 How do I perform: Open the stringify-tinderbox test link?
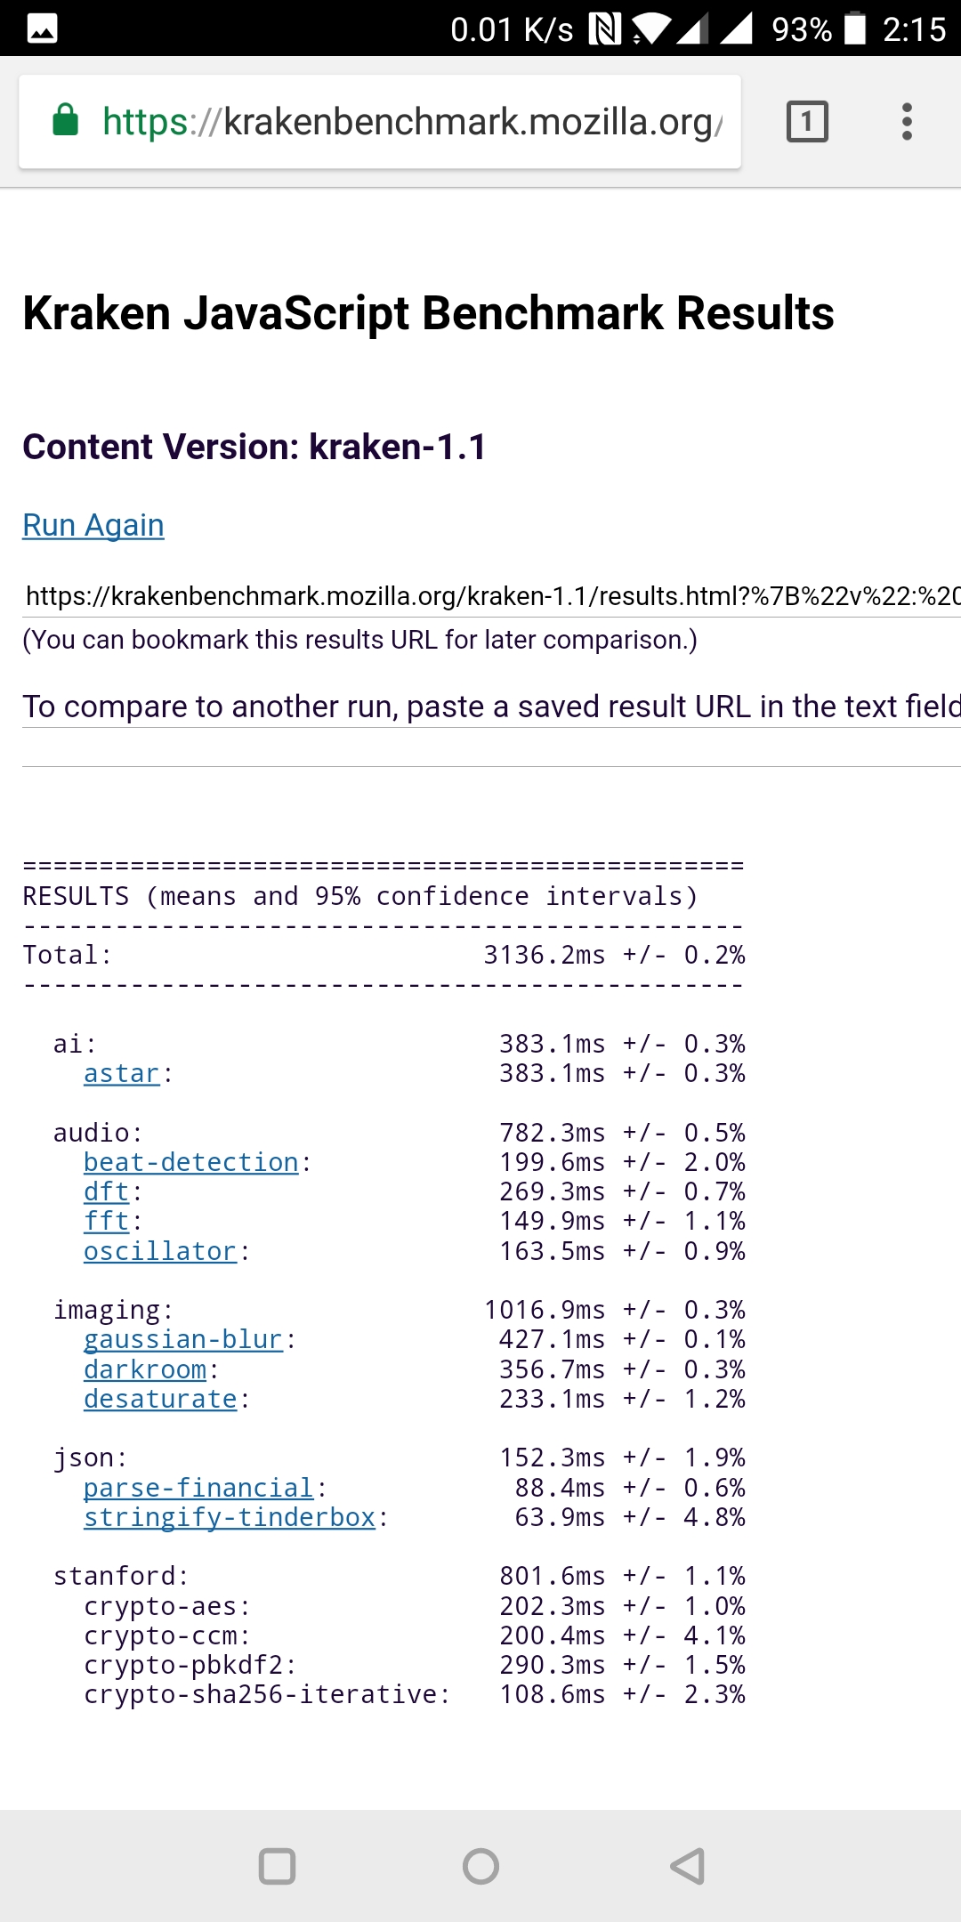tap(230, 1517)
